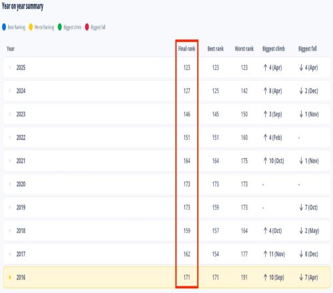Click the up arrow in 2024 biggest climb
Image resolution: width=333 pixels, height=293 pixels.
tap(265, 91)
